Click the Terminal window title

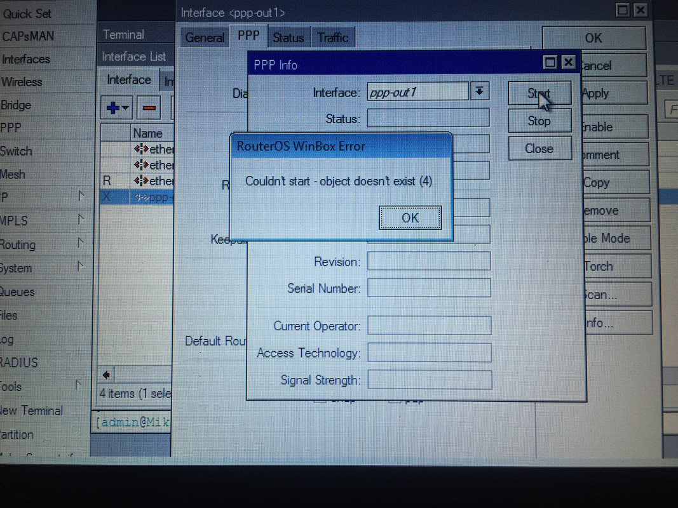point(124,34)
